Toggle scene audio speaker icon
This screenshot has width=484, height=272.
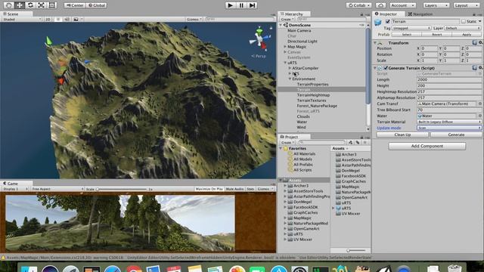coord(67,19)
